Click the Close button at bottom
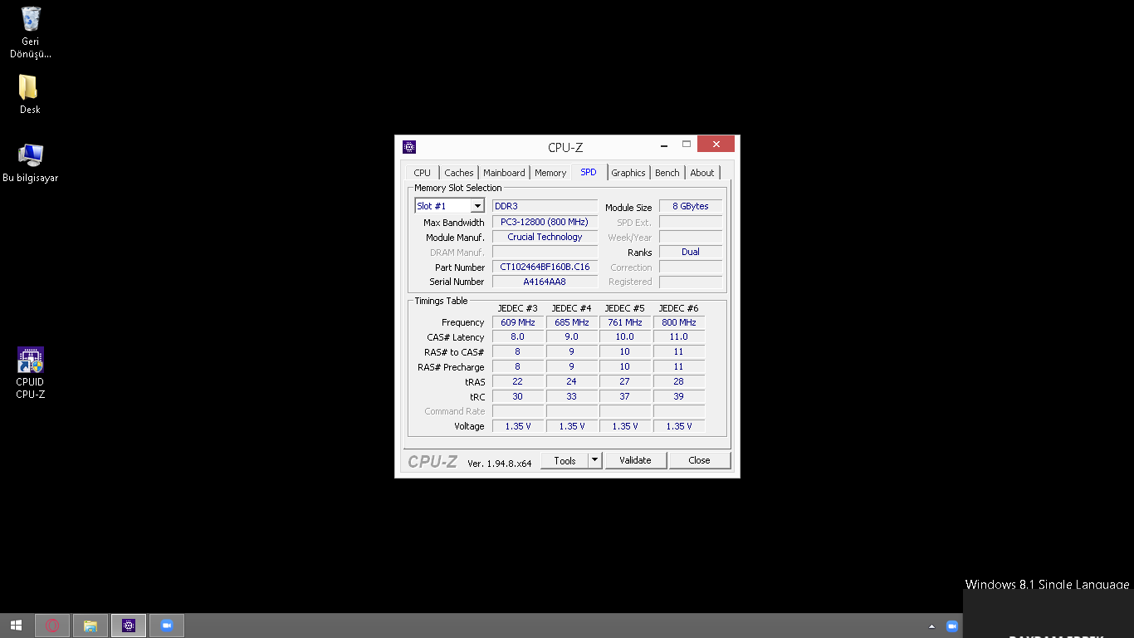 (699, 460)
